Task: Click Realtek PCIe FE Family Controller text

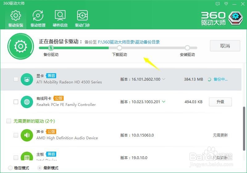Action: (x=66, y=105)
